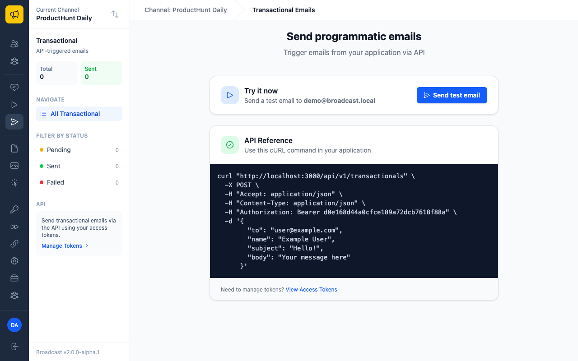Screen dimensions: 578x361
Task: Click the play icon next to Try it now
Action: tap(230, 95)
